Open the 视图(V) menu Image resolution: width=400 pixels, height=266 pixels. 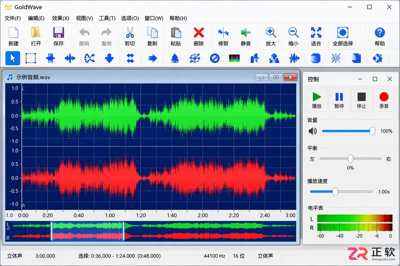85,18
